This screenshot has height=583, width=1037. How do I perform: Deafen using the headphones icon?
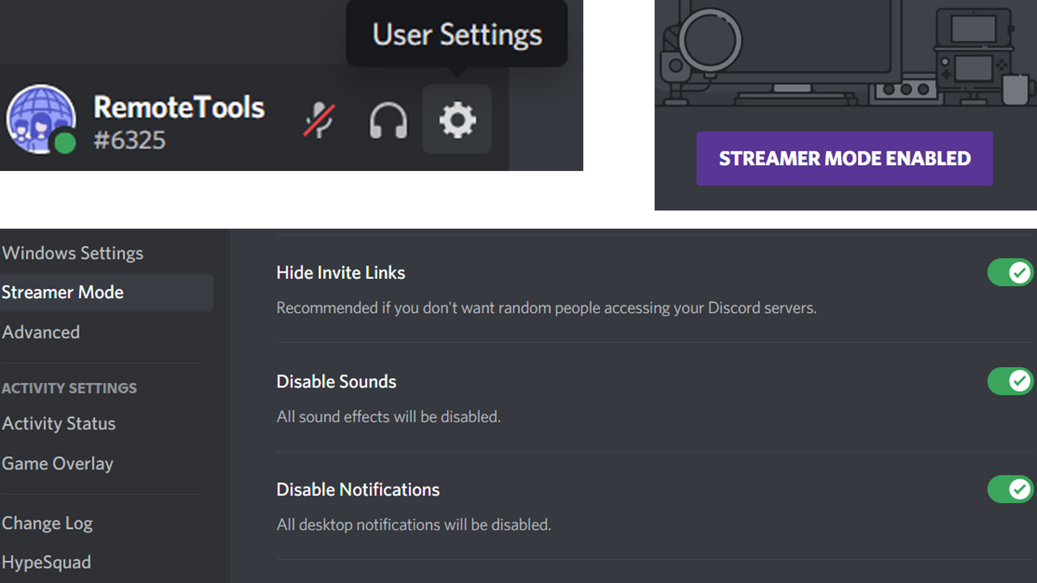(388, 120)
